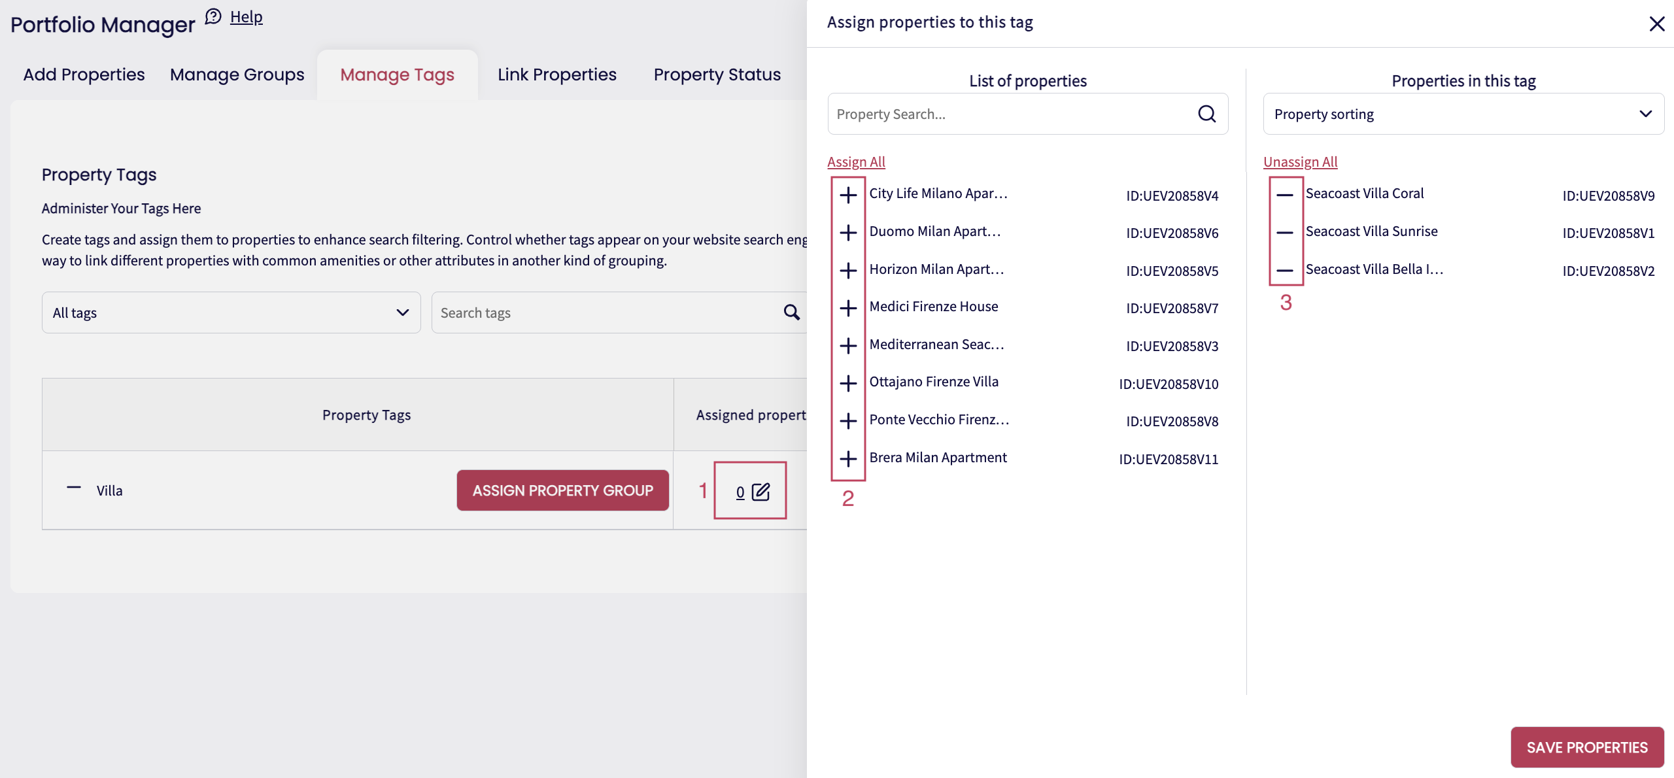Switch to the Manage Groups tab
The image size is (1674, 778).
[237, 75]
